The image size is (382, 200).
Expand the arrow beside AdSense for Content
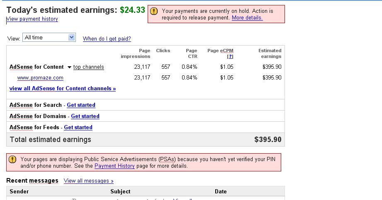point(69,67)
